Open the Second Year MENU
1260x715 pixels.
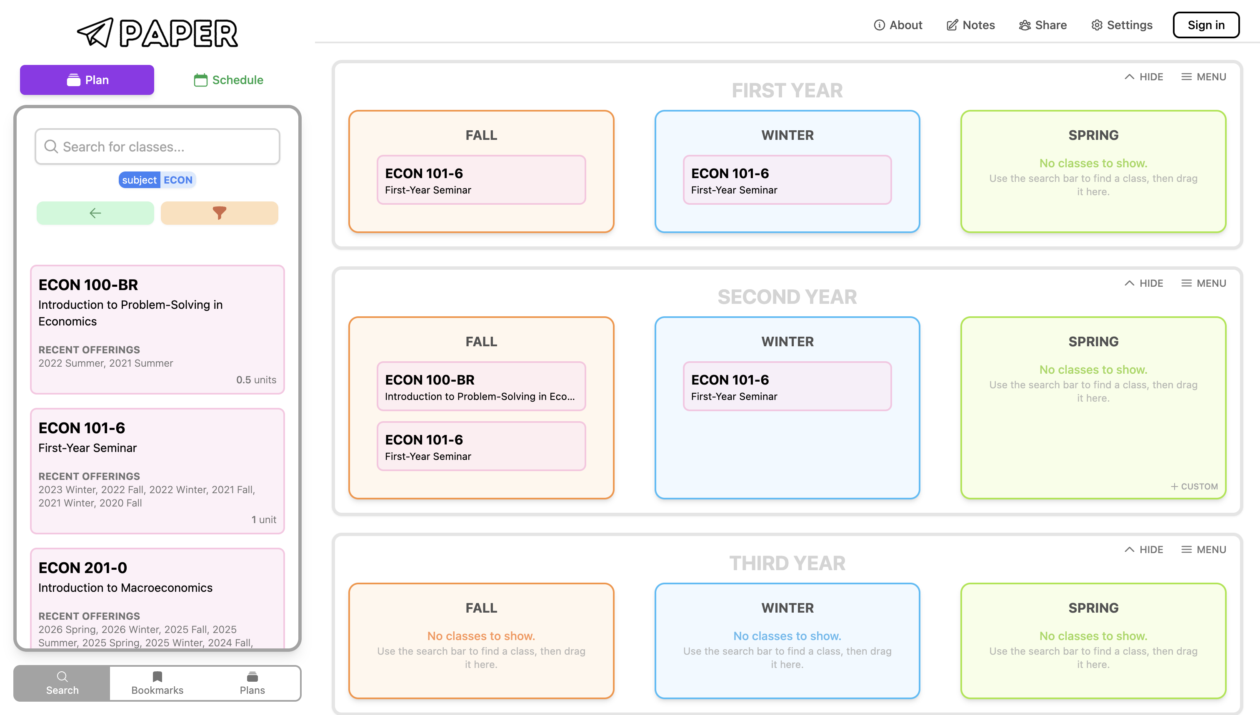[x=1203, y=283]
